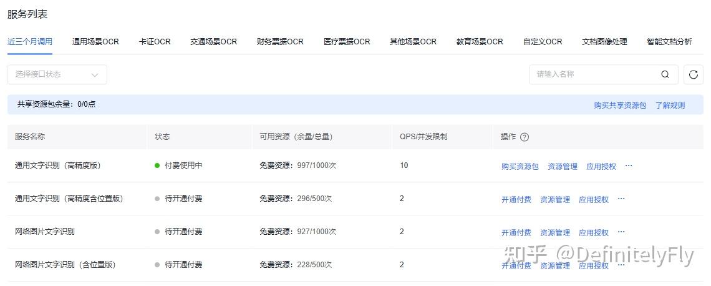Click 应用授权 in the 927/1000次 row
This screenshot has height=286, width=711.
tap(594, 233)
